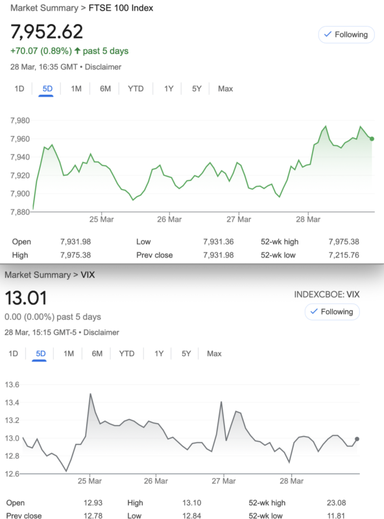Select YTD range tab on VIX chart
384x519 pixels.
coord(126,354)
